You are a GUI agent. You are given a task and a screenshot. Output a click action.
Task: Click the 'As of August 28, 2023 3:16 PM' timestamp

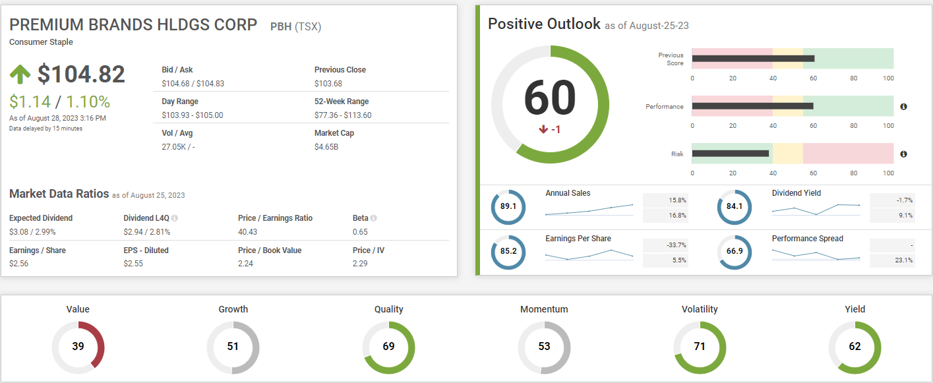pos(57,118)
